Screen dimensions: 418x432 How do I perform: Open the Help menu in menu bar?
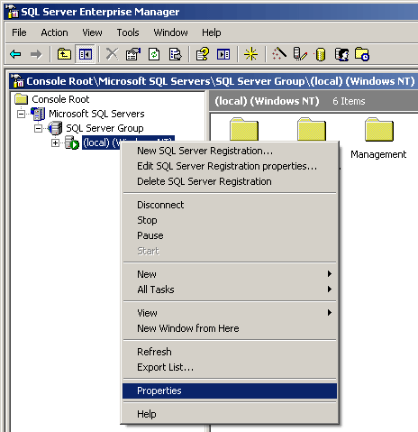coord(212,32)
